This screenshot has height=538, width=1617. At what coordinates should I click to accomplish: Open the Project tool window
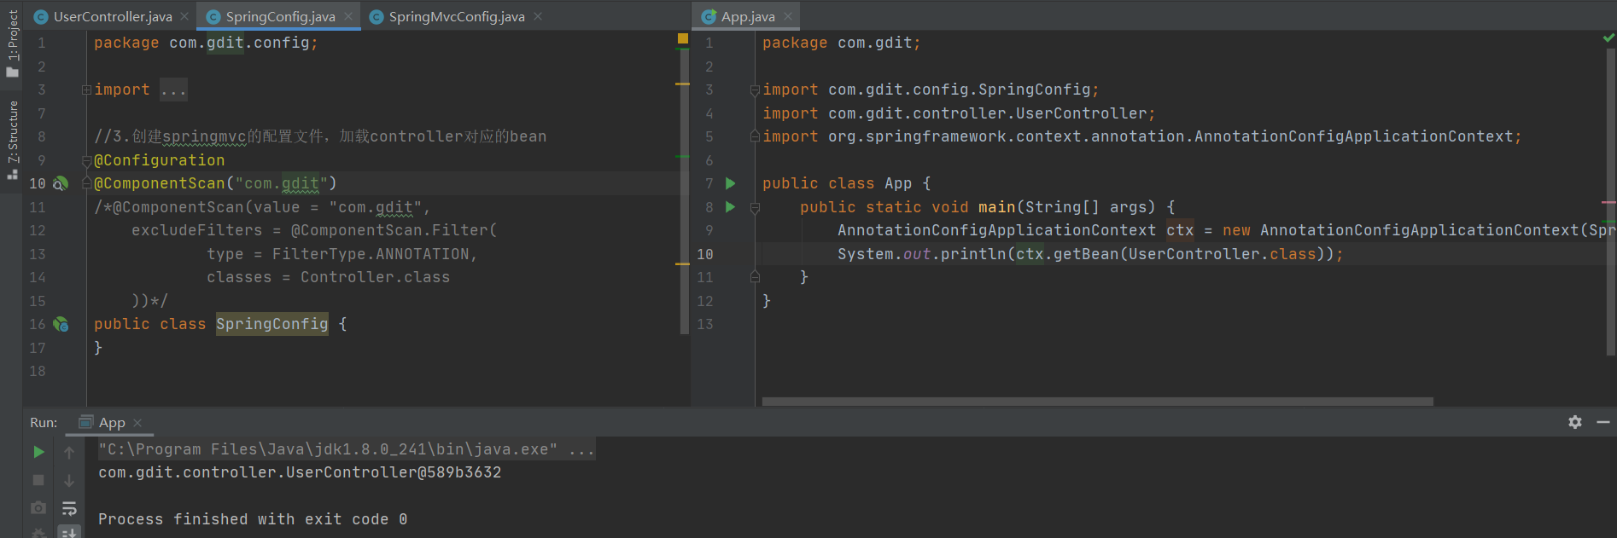click(x=12, y=43)
